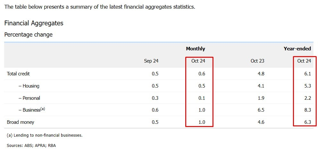This screenshot has height=153, width=325.
Task: Click Business year-ended Oct 24 value 8.3
Action: point(308,110)
